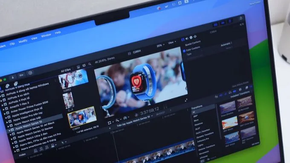Open the View menu in the menu bar
Screen dimensions: 290x163
click(x=34, y=38)
